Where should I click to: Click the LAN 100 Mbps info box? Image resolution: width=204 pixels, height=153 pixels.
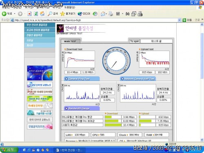click(77, 135)
